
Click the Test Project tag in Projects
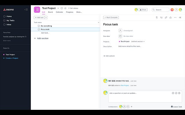point(124,41)
